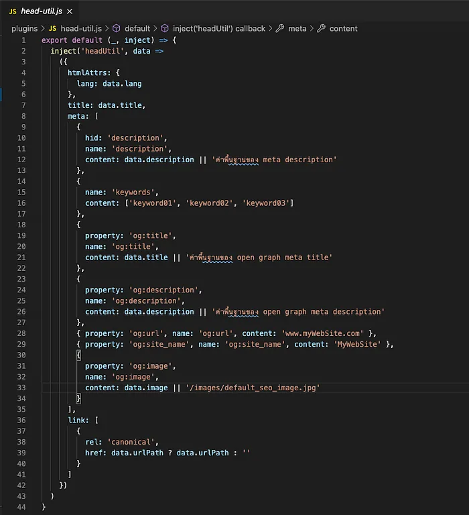The height and width of the screenshot is (515, 469).
Task: Select 'meta' breadcrumb item
Action: pos(297,29)
